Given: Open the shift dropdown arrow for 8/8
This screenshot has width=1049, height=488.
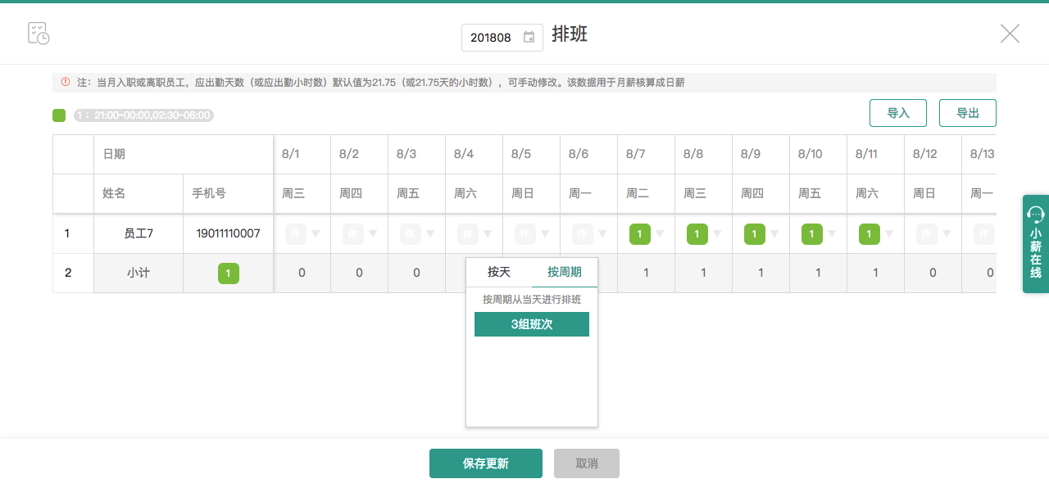Looking at the screenshot, I should [x=717, y=234].
